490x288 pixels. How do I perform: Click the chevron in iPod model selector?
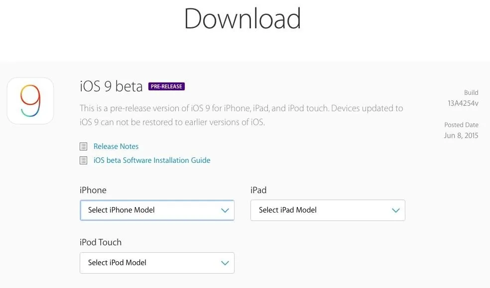click(225, 263)
